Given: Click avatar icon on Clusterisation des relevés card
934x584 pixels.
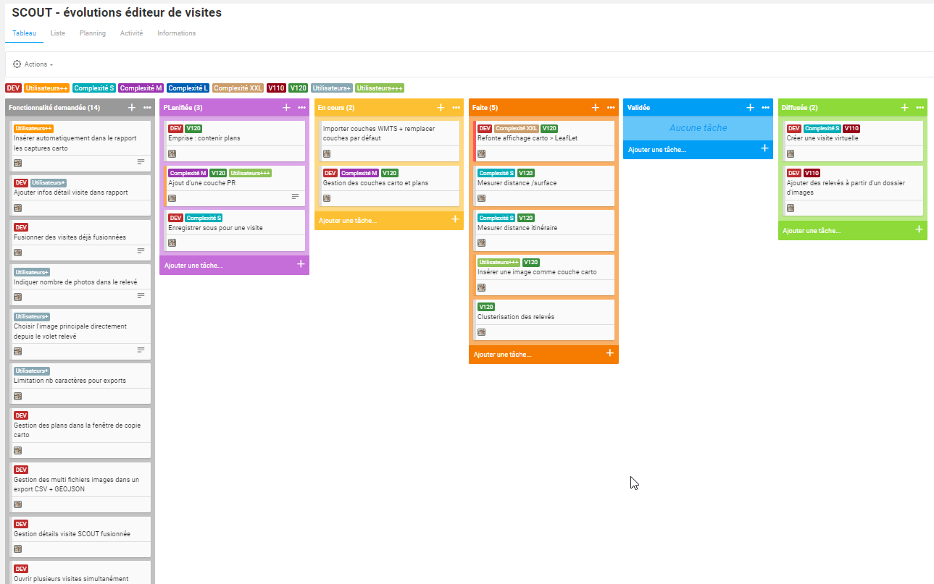Looking at the screenshot, I should point(481,332).
